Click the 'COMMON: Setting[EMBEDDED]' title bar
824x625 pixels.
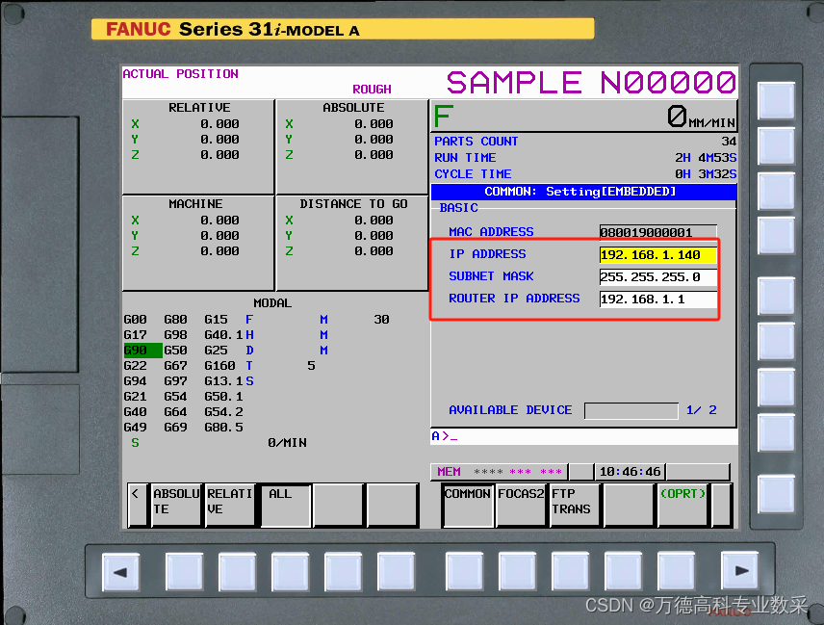[583, 192]
